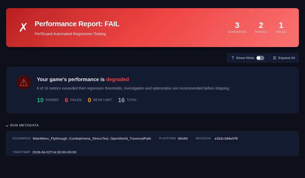Click the revision hash a1b2c3d4e5f6
This screenshot has height=178, width=305.
click(226, 138)
